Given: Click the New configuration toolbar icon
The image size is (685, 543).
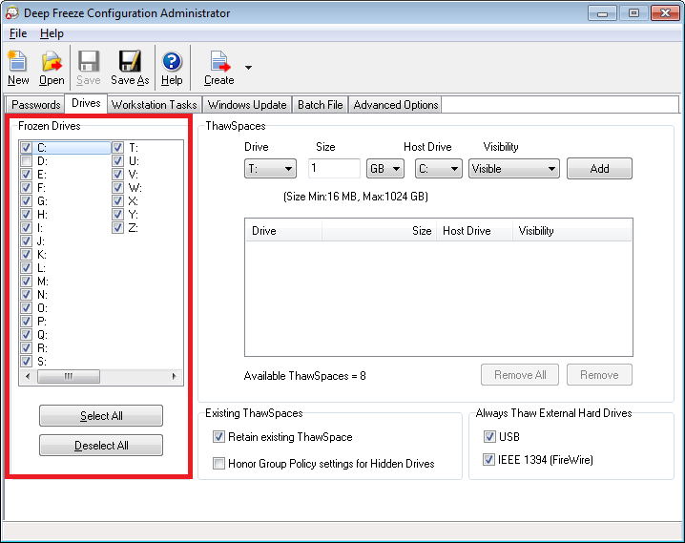Looking at the screenshot, I should click(18, 64).
